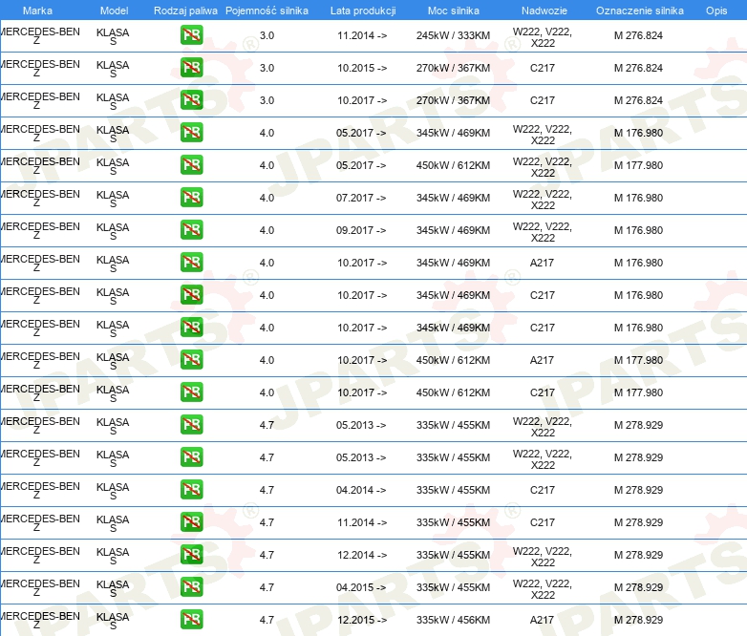Click the fuel type icon for the 09.2017 row
The height and width of the screenshot is (636, 747).
(x=191, y=230)
